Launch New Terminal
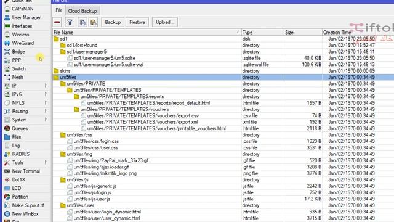 [x=26, y=171]
